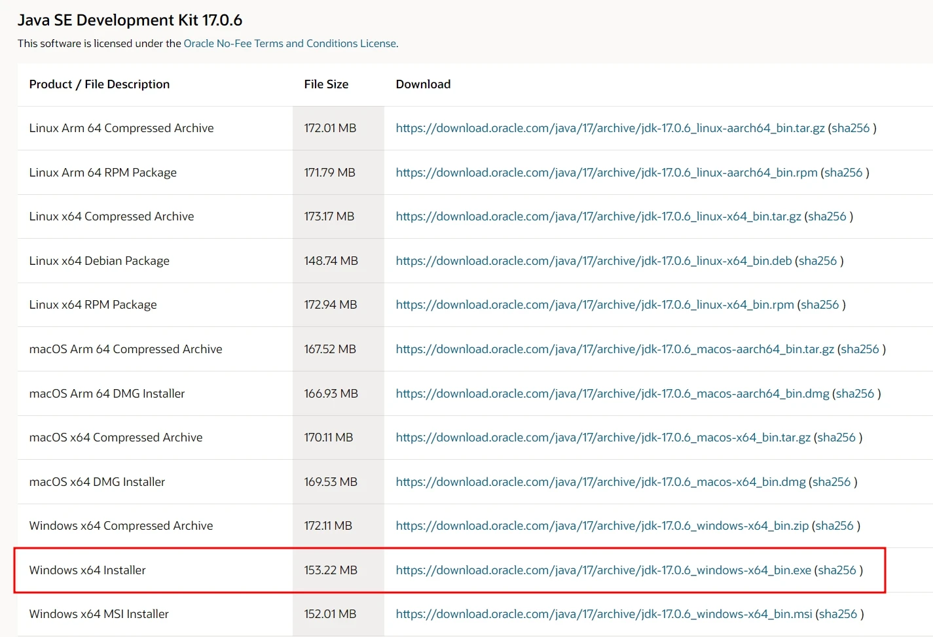
Task: Open sha256 for macOS aarch64 tar.gz
Action: pyautogui.click(x=860, y=349)
